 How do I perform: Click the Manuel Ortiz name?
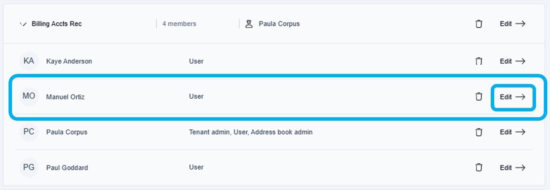(65, 97)
